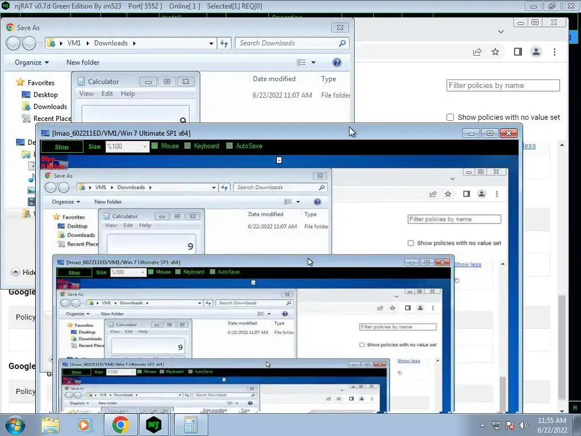Toggle AutoSave checkbox in remote desktop window
The width and height of the screenshot is (581, 436).
pos(229,146)
